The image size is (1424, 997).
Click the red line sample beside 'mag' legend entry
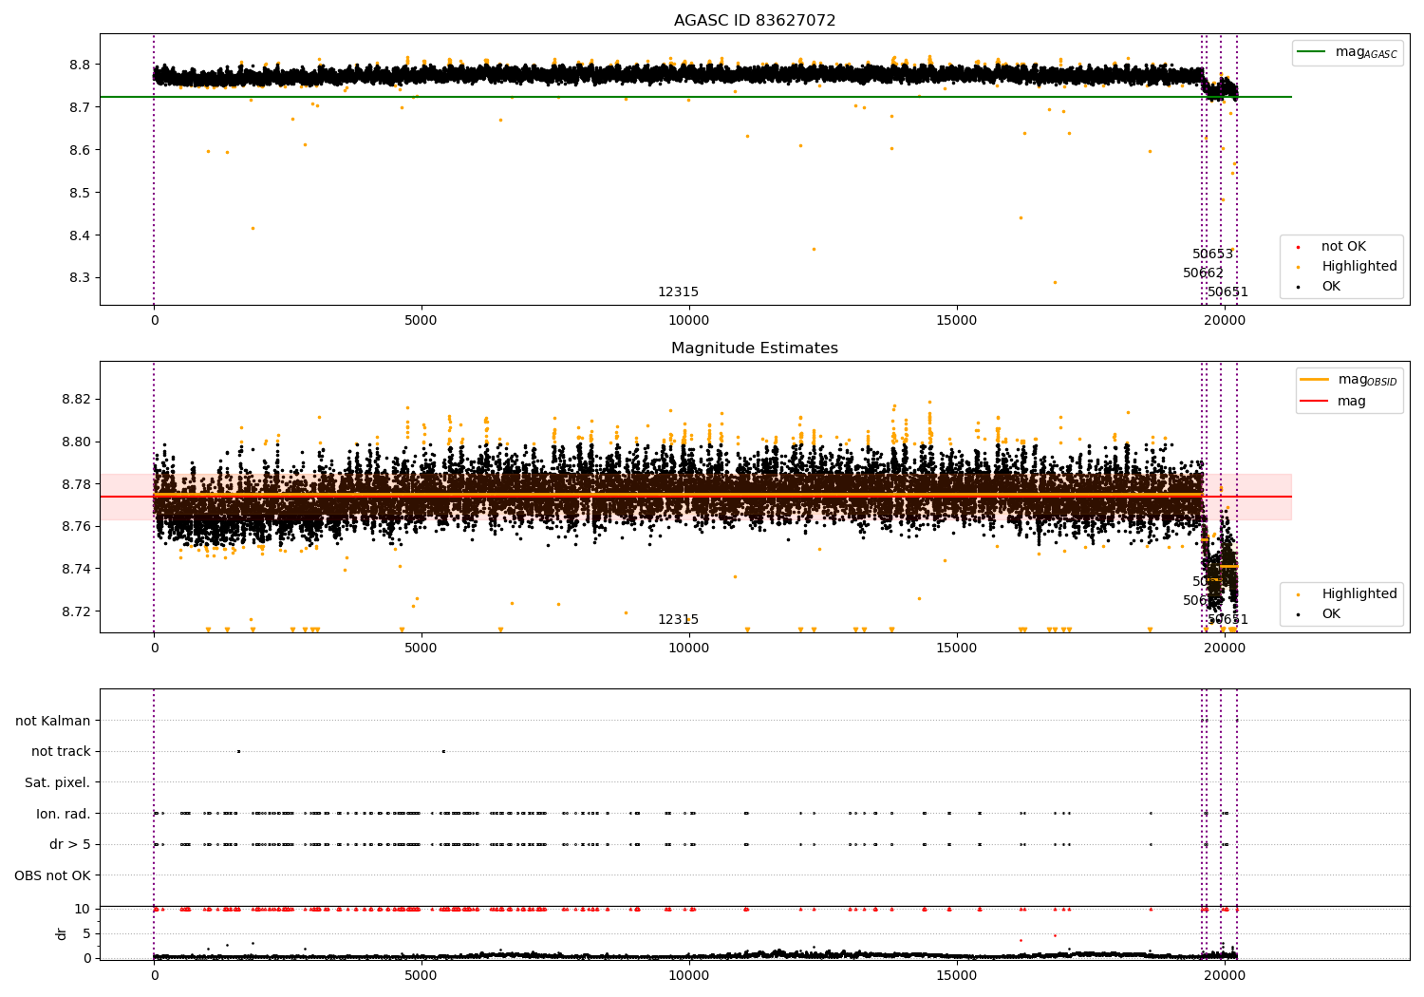click(x=1314, y=402)
